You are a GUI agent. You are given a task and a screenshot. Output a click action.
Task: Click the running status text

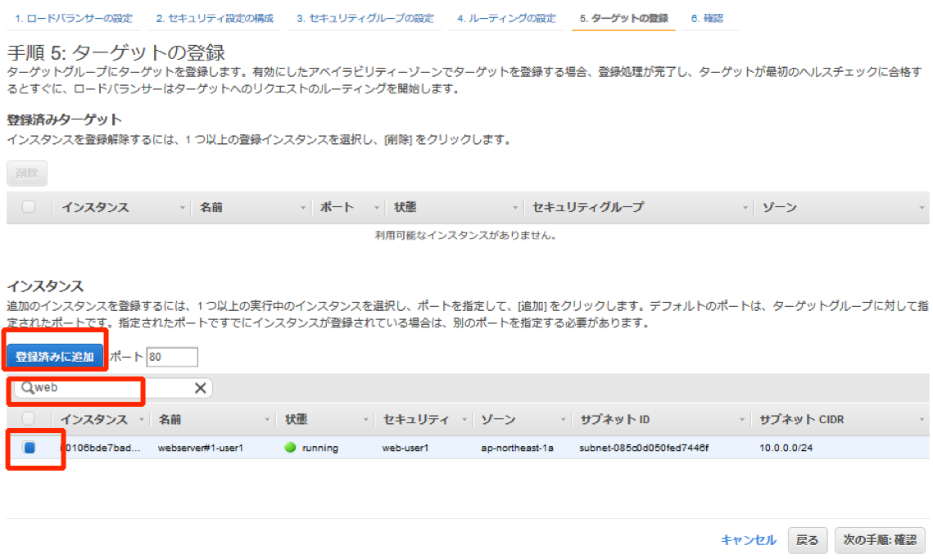coord(320,448)
